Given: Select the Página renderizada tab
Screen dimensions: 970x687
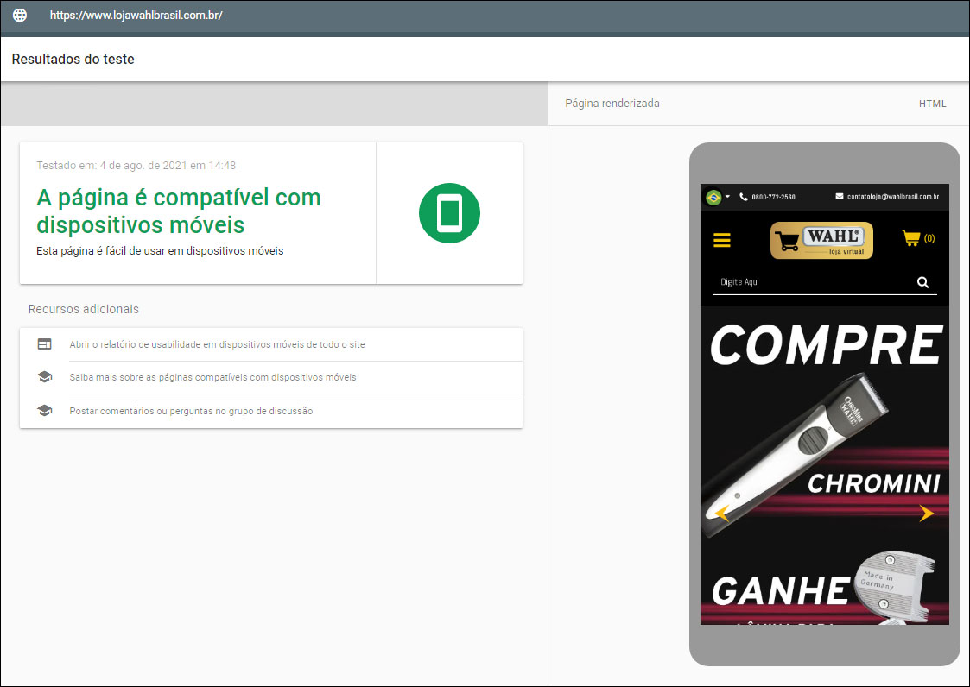Looking at the screenshot, I should click(x=612, y=104).
